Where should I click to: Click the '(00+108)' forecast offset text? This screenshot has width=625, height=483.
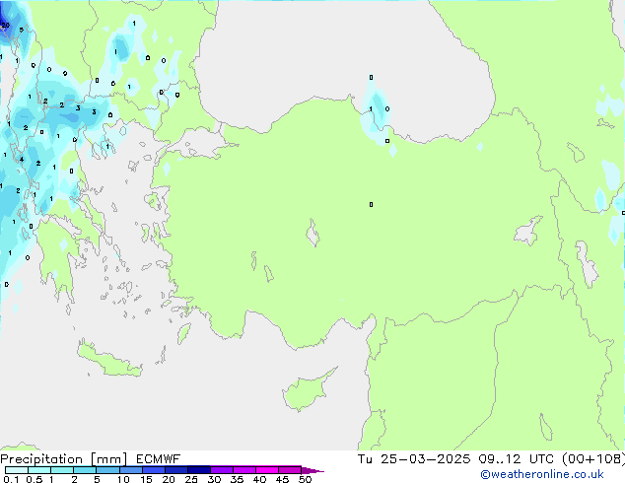593,459
